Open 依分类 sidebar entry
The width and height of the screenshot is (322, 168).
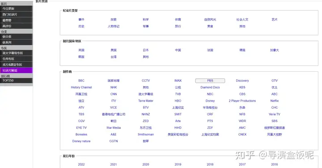[x=16, y=37]
